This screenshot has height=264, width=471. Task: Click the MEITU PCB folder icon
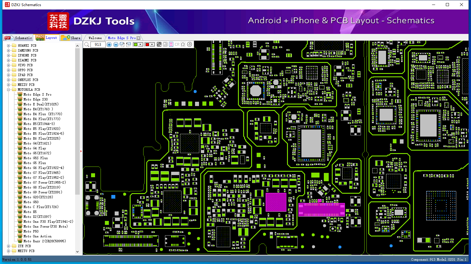[14, 251]
